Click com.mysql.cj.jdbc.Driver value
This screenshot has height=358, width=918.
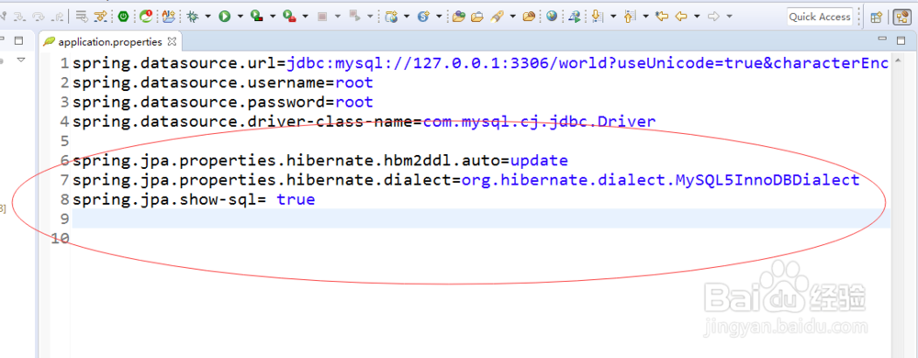(539, 122)
